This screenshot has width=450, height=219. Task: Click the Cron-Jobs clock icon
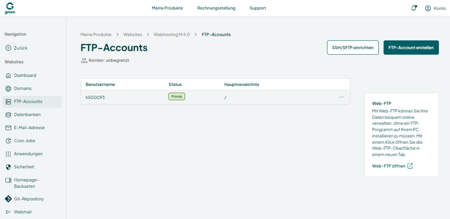(x=8, y=141)
